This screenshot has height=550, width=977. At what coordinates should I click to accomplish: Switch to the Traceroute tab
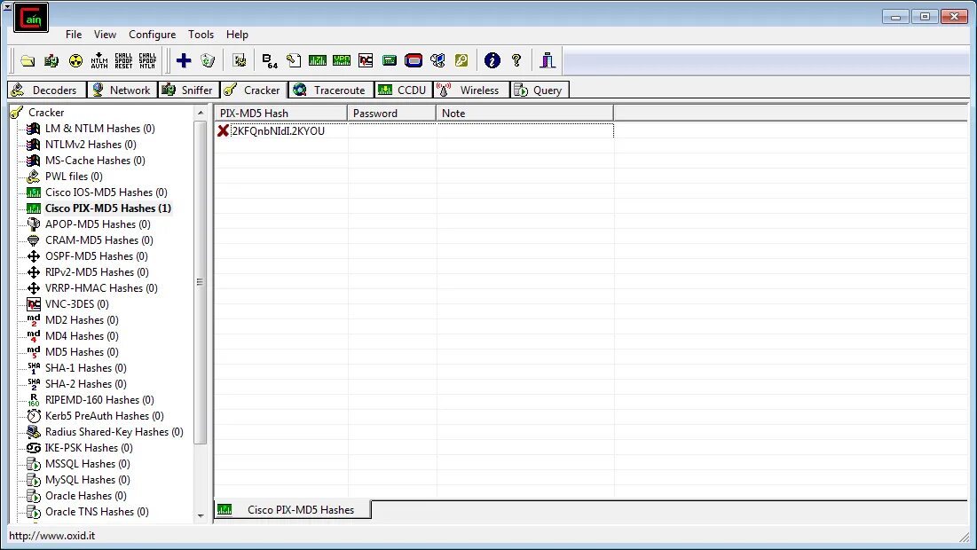pyautogui.click(x=330, y=90)
